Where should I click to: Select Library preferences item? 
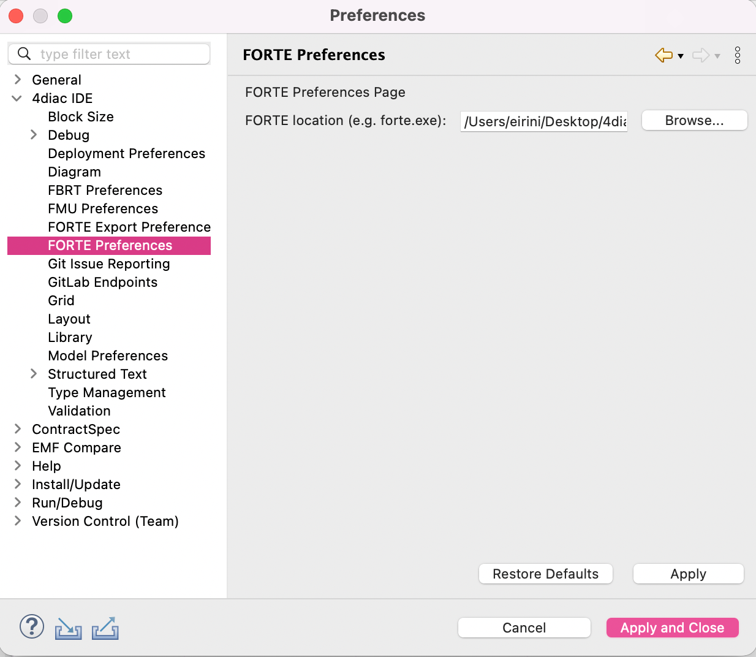[x=70, y=337]
